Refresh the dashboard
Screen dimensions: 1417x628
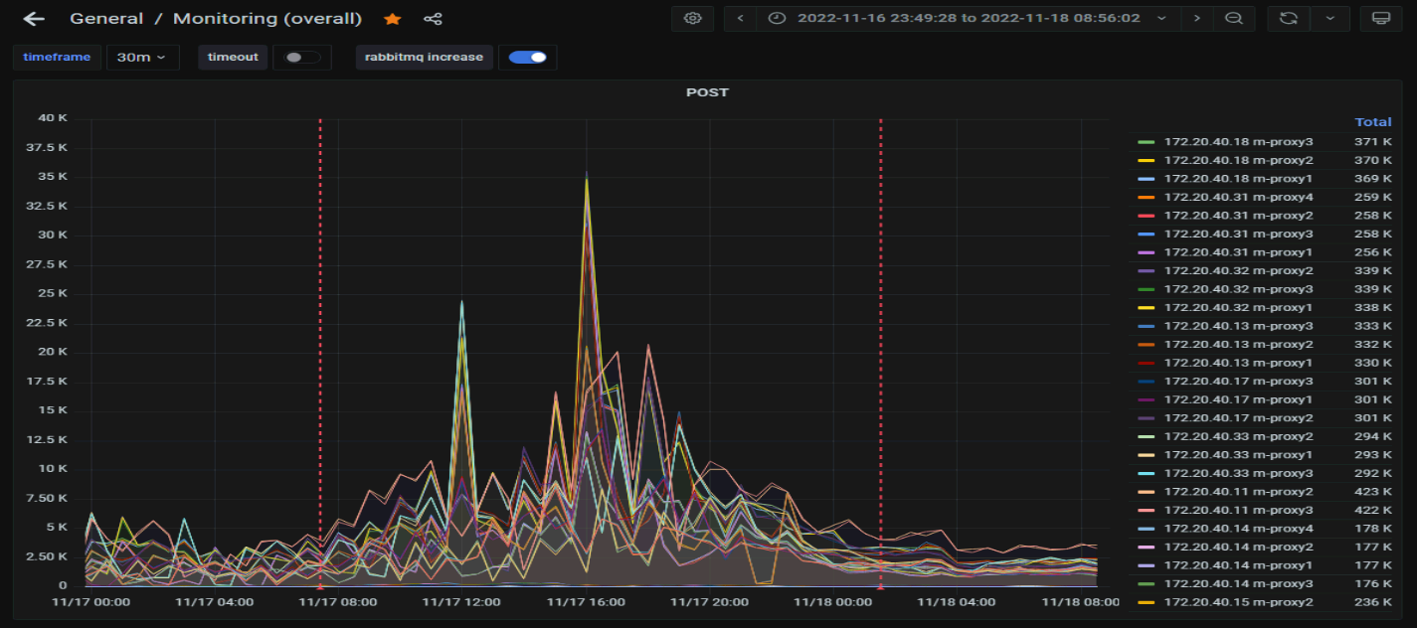coord(1289,19)
